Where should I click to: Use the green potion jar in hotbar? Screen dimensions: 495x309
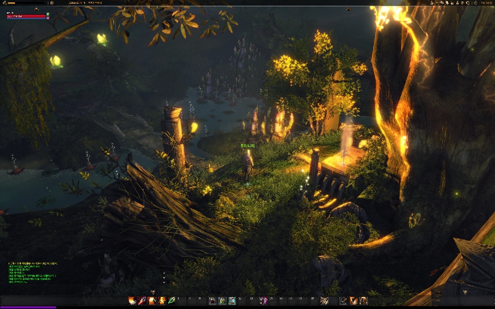tap(222, 301)
